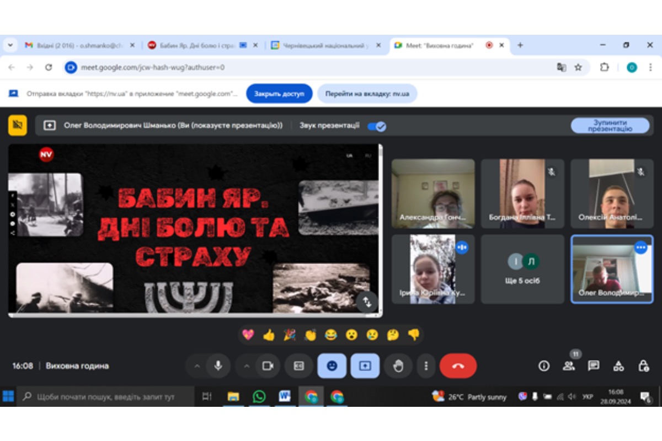Open host controls lock icon

tap(644, 366)
